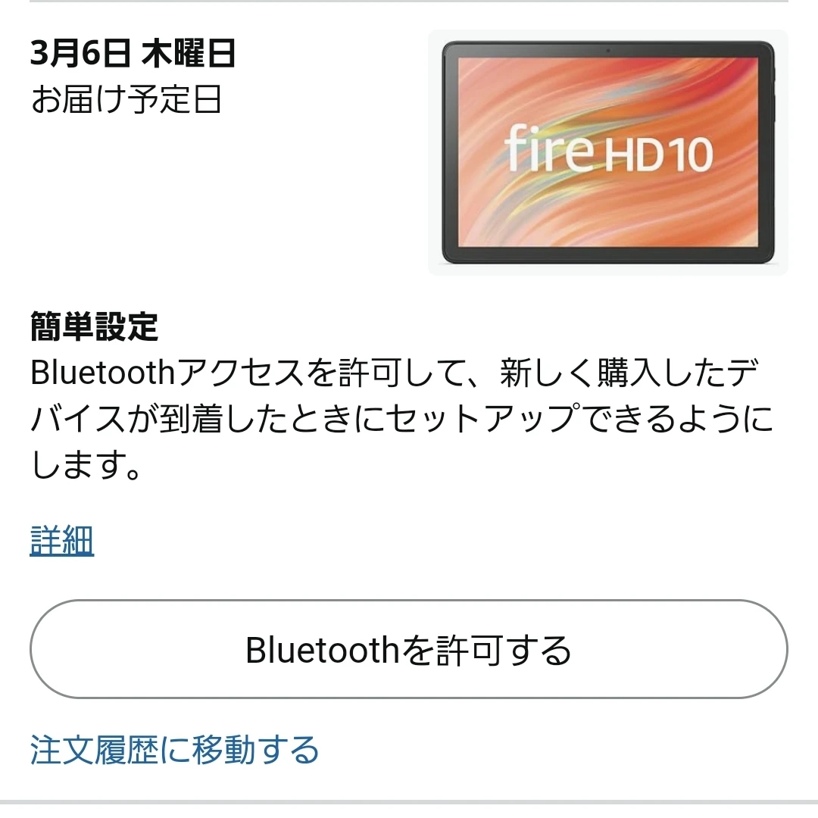Image resolution: width=818 pixels, height=818 pixels.
Task: Click the tablet's front camera dot
Action: (608, 50)
